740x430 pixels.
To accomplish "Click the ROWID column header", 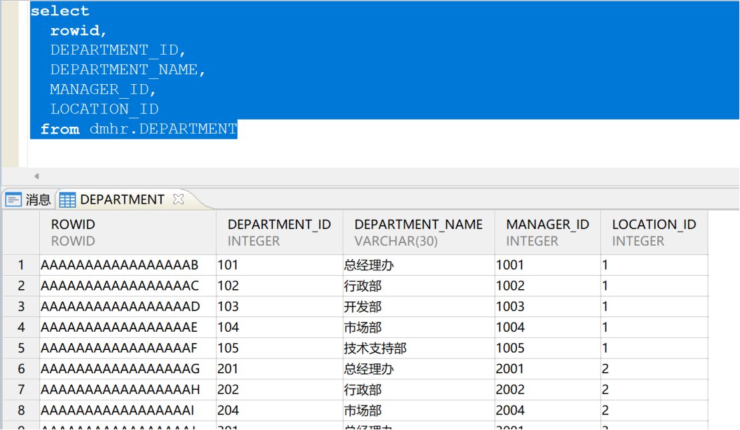I will coord(128,233).
